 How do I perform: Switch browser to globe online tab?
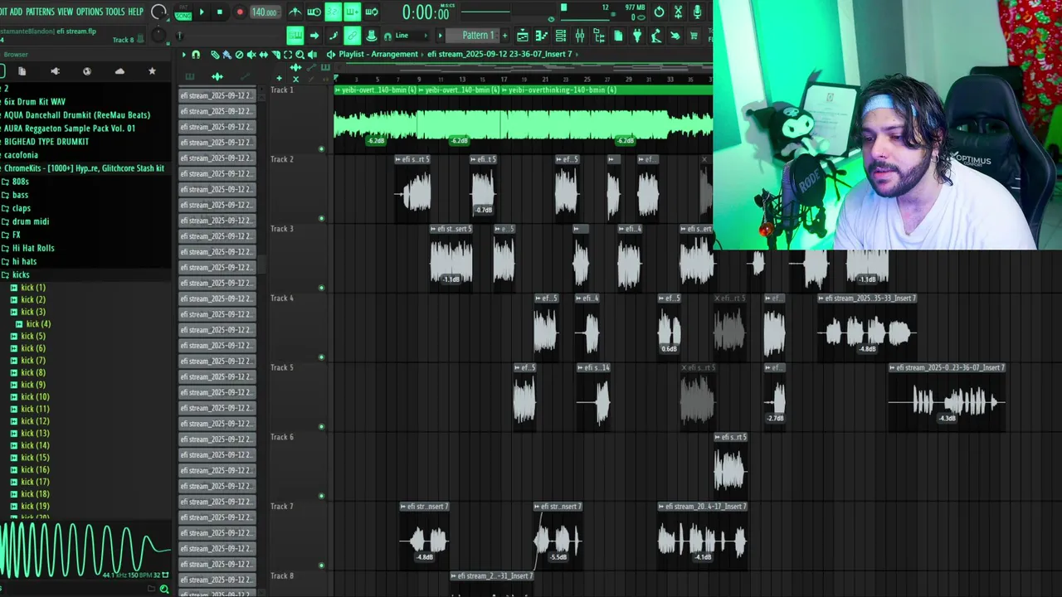click(87, 71)
